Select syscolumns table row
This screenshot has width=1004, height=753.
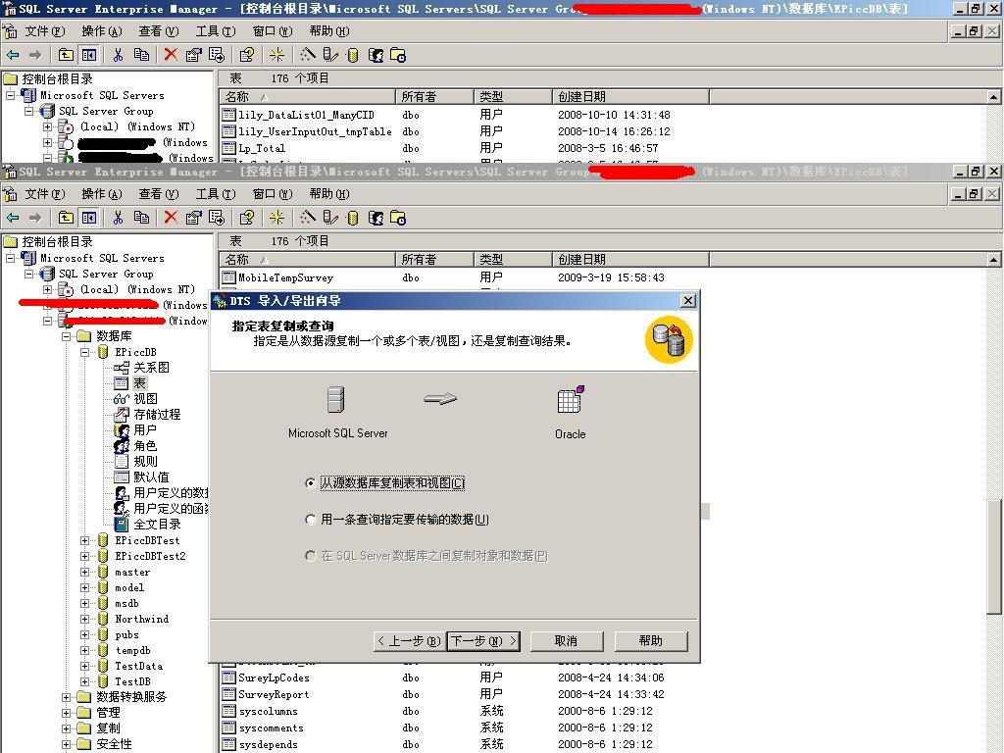click(268, 712)
